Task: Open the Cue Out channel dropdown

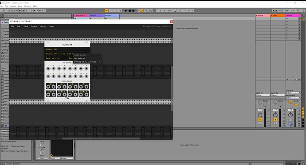Action: (293, 93)
